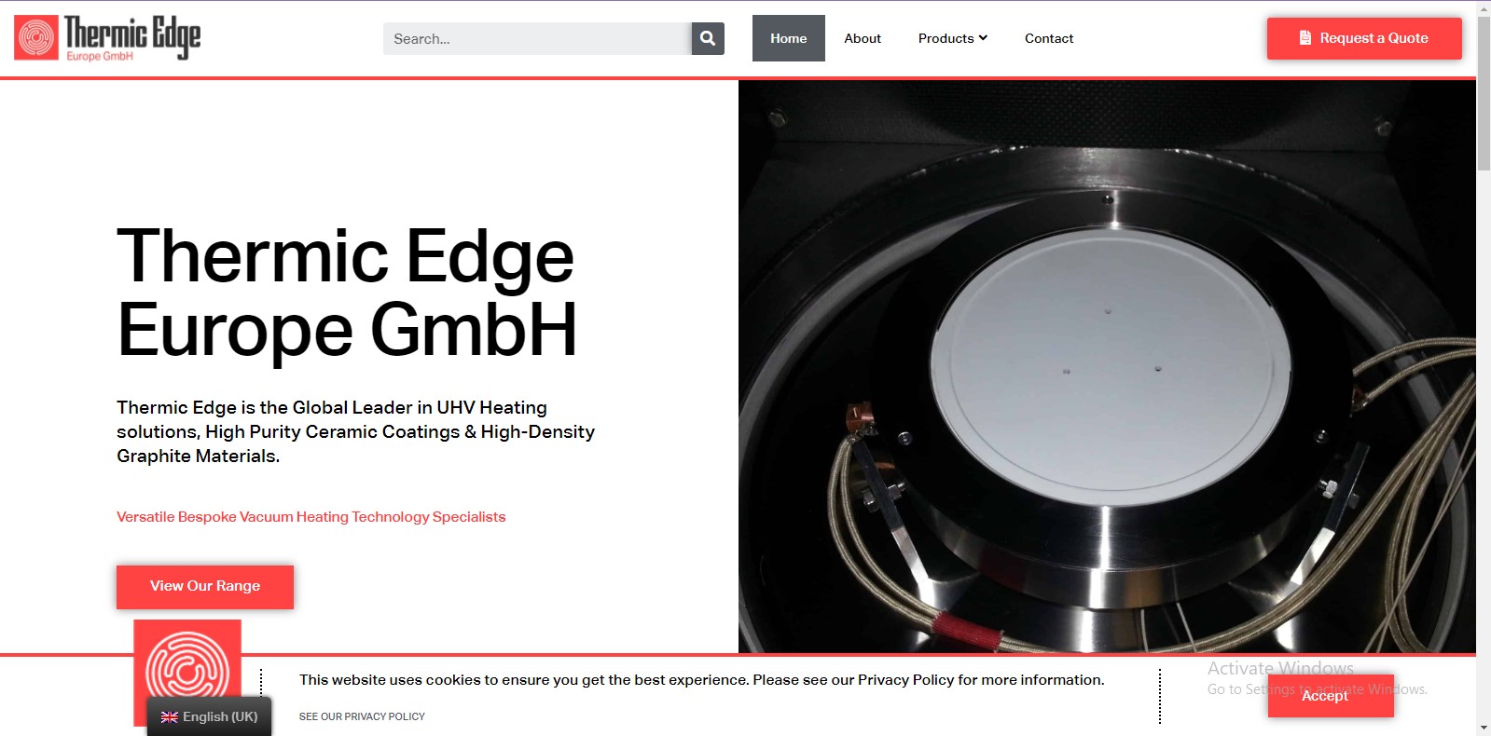Click the Versatile Bespoke Vacuum Heating Technology Specialists text
The image size is (1491, 736).
(311, 517)
